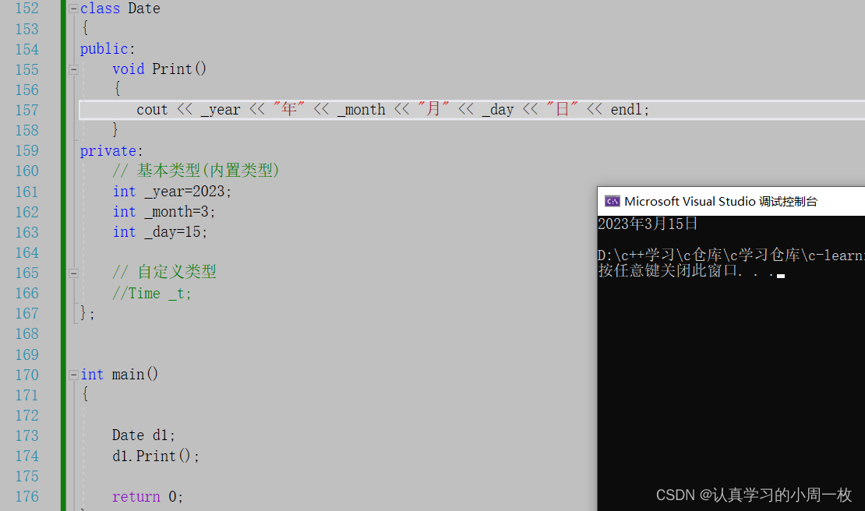Click line number 173 in the gutter
865x511 pixels.
[x=27, y=436]
